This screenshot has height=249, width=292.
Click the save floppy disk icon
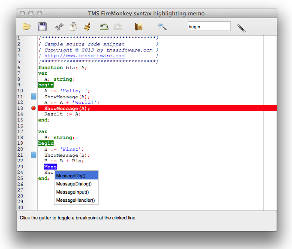(42, 27)
